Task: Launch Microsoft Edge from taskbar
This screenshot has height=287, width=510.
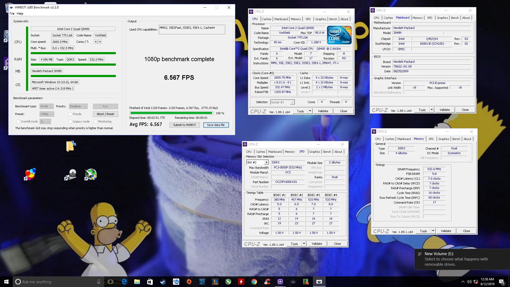Action: (x=124, y=282)
